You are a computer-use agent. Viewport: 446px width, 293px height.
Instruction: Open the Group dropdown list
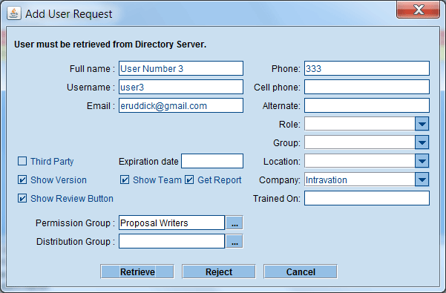tap(422, 142)
